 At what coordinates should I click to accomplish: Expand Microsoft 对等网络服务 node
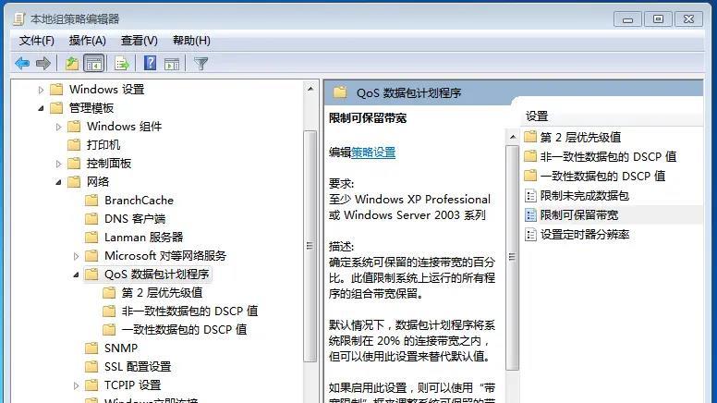pos(76,256)
